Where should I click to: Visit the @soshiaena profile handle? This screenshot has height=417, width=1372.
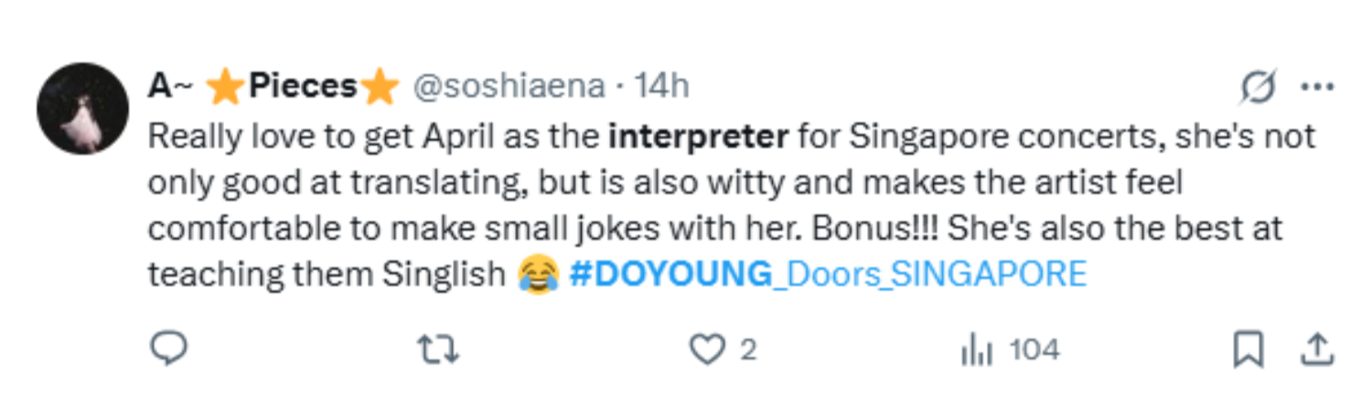pos(509,87)
